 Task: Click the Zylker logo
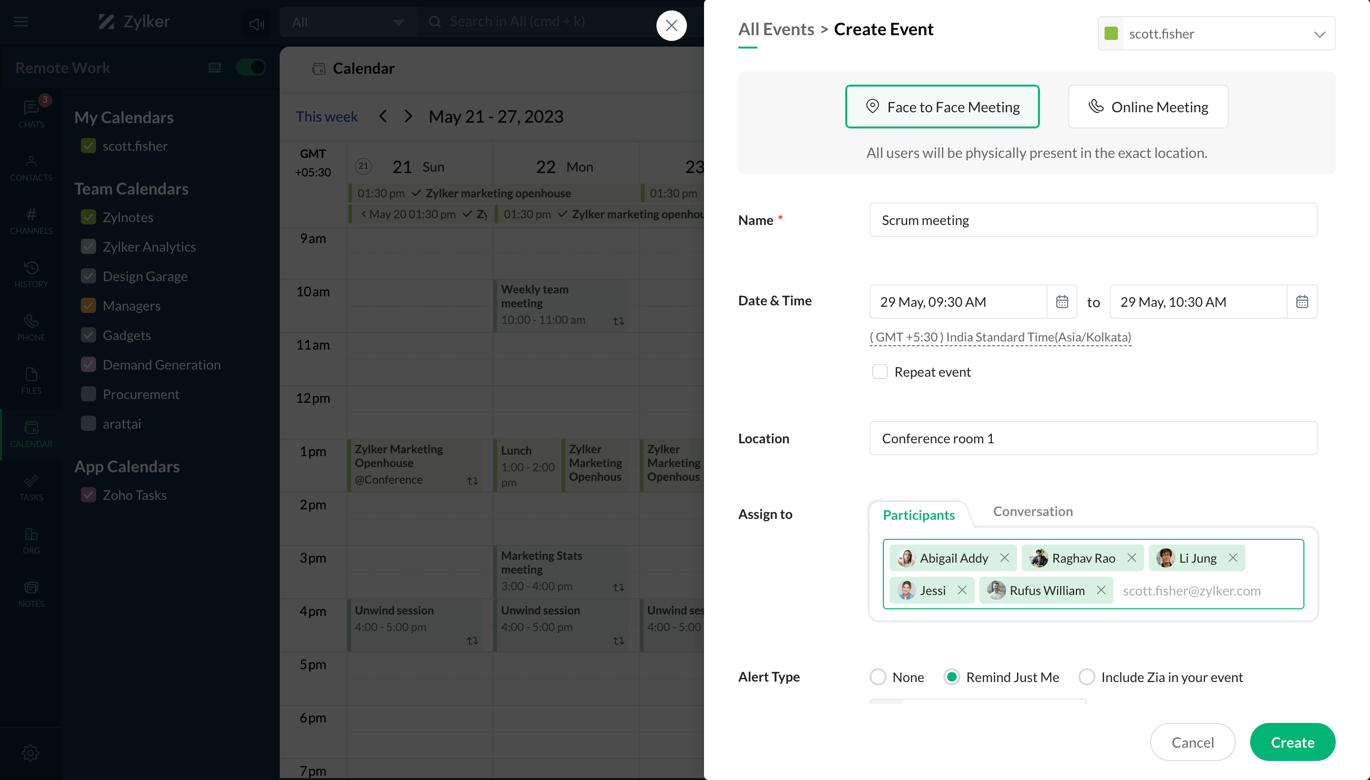(134, 21)
